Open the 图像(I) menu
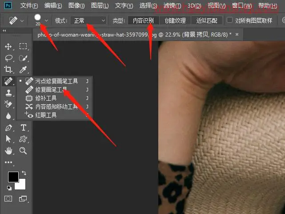The width and height of the screenshot is (285, 214). pos(76,6)
